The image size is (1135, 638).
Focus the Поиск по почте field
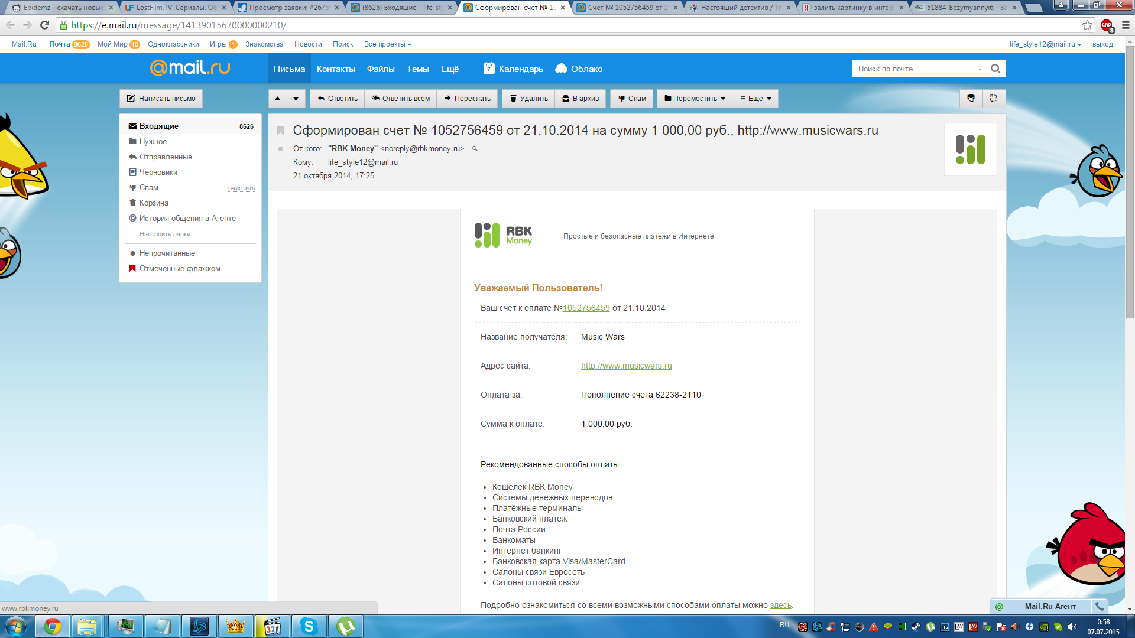point(914,69)
